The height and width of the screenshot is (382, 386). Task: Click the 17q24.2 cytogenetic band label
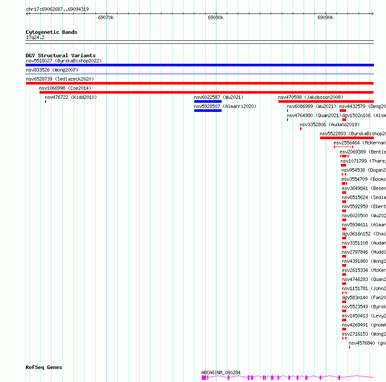click(35, 37)
